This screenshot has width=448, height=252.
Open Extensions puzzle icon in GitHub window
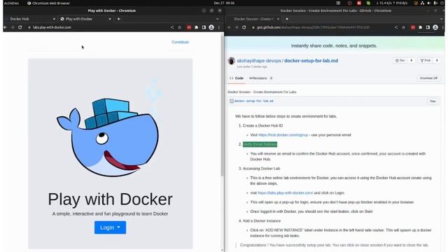420,27
